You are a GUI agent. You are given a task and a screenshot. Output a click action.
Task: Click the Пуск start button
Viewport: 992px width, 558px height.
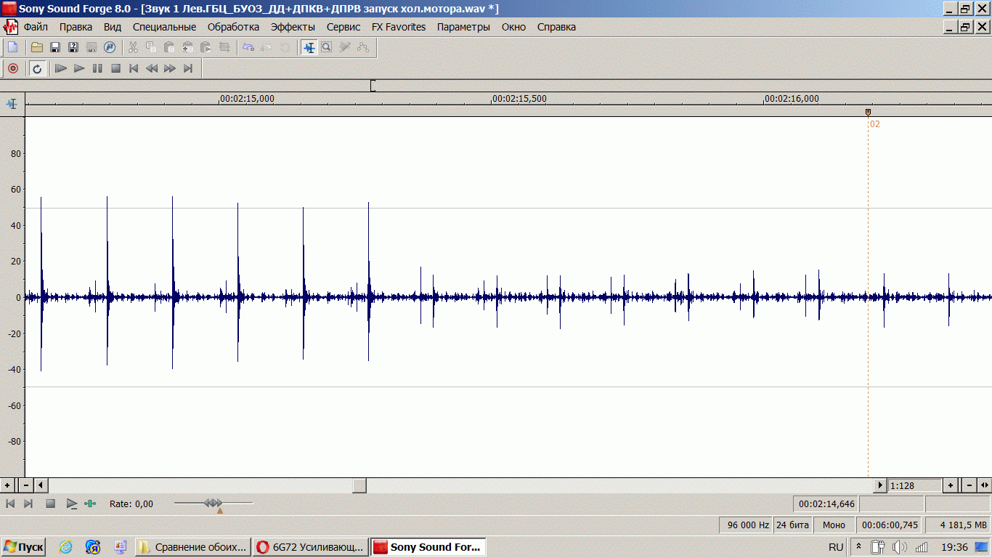(23, 547)
